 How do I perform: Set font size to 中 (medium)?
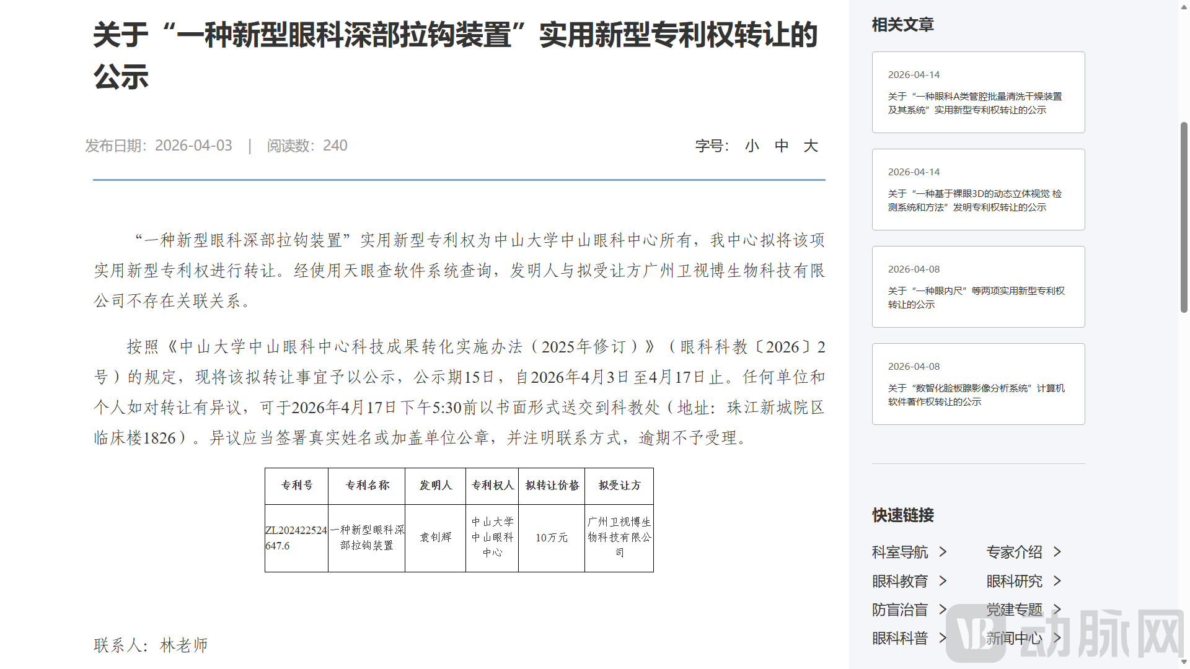pos(782,146)
